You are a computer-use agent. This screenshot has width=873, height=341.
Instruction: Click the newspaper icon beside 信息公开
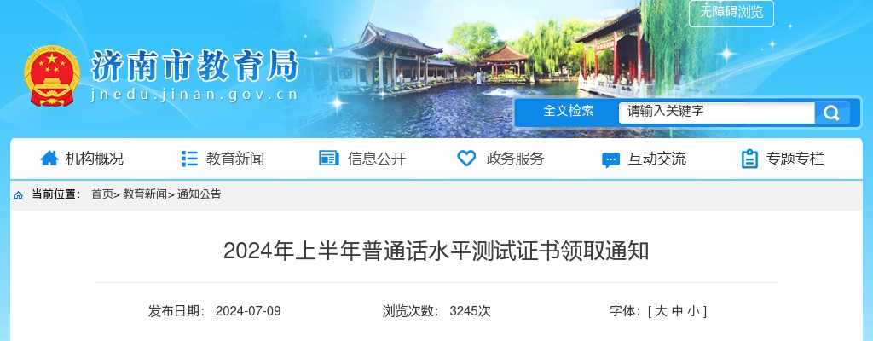tap(329, 159)
